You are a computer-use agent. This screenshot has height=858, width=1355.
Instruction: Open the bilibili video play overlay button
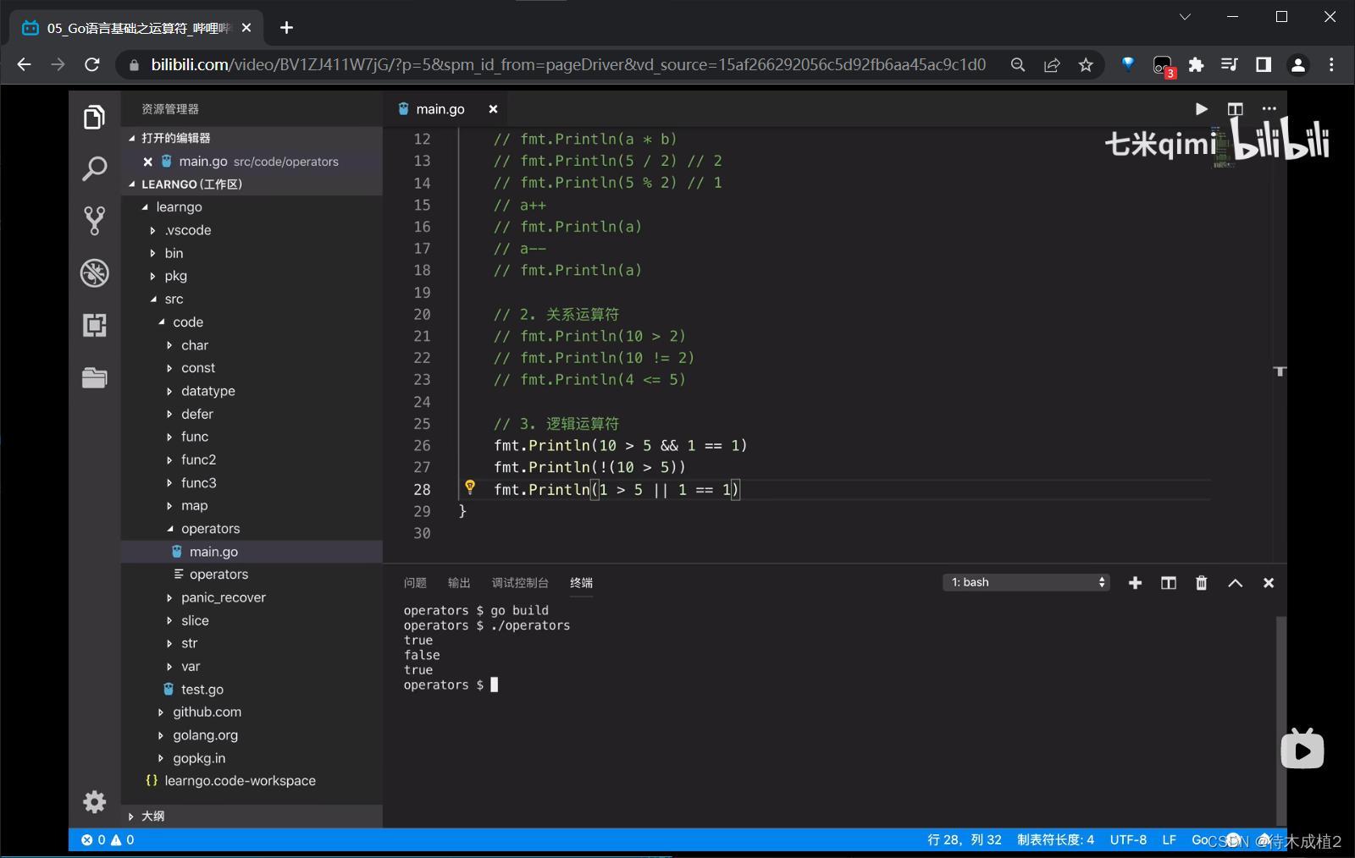pyautogui.click(x=1302, y=749)
